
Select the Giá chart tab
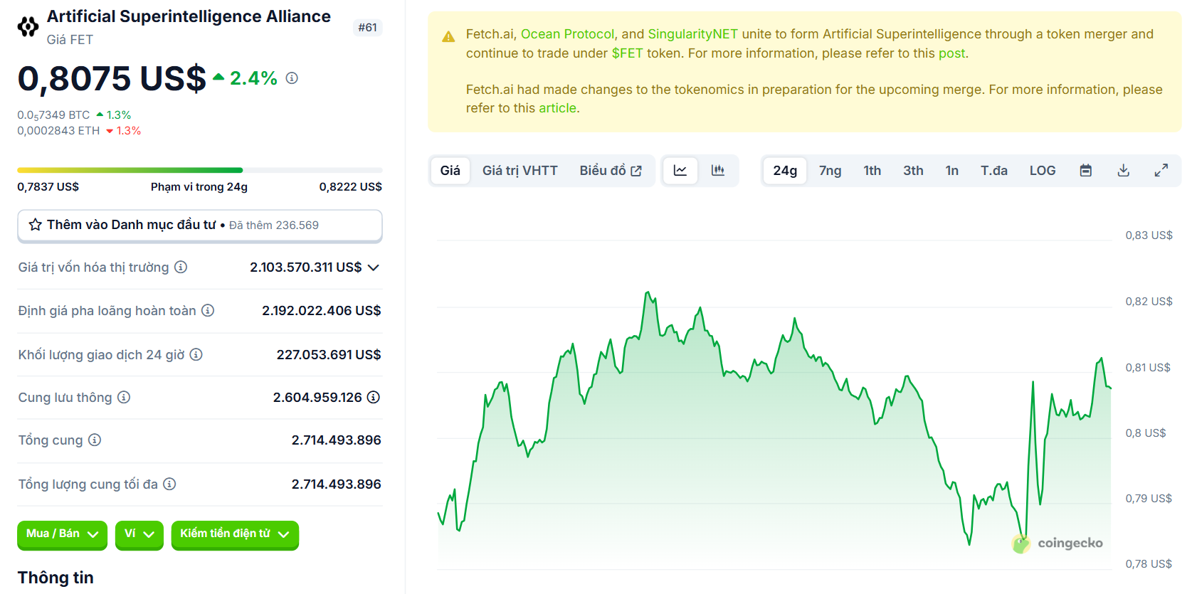pos(450,171)
